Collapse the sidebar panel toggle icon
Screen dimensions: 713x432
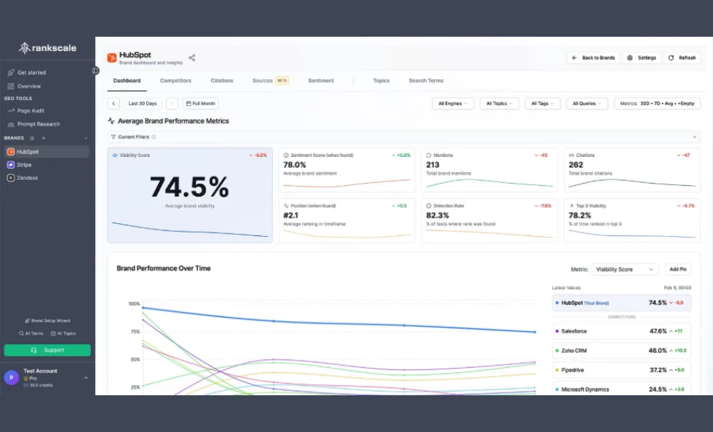click(96, 71)
